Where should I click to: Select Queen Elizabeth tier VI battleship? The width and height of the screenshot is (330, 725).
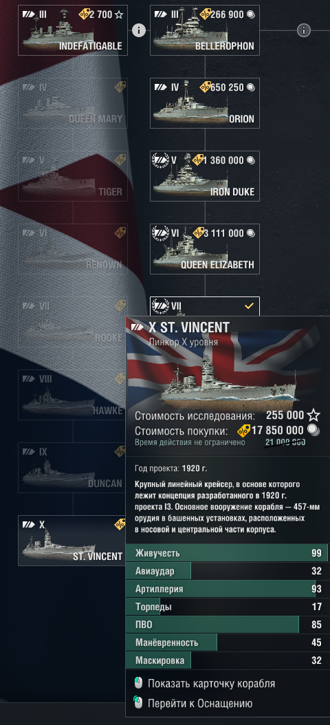[205, 249]
